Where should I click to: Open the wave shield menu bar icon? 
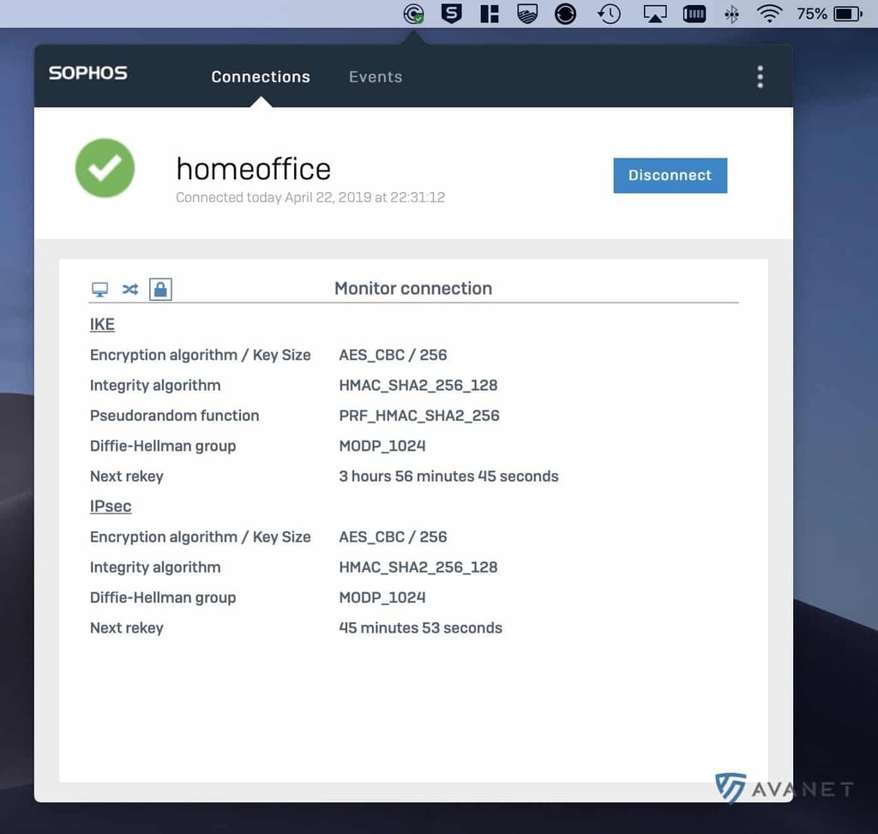click(x=527, y=14)
